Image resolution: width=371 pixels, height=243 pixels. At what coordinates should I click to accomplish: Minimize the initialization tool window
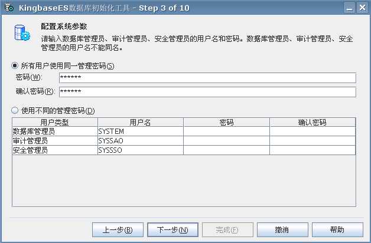350,8
